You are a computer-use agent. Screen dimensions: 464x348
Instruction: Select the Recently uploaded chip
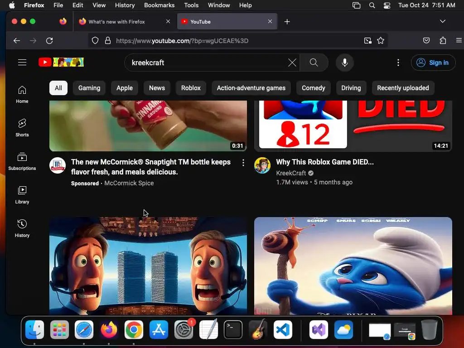click(x=403, y=88)
